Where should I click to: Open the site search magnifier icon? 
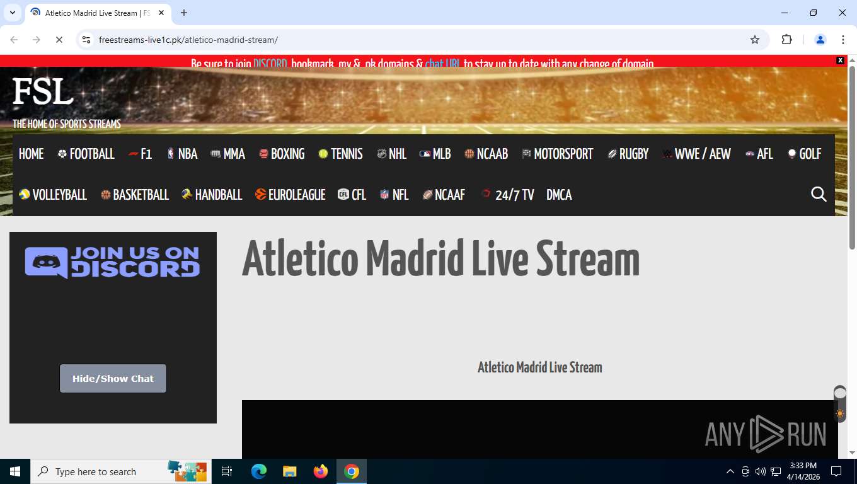[819, 195]
